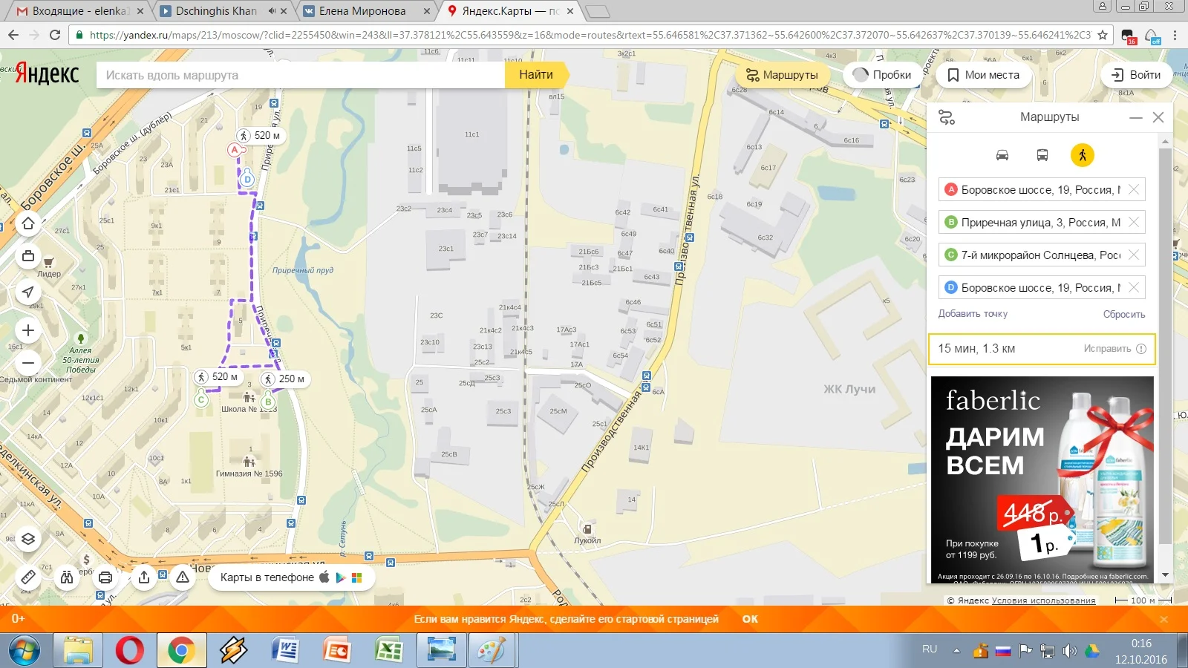Screen dimensions: 1188x668
Task: Select the public transport route mode
Action: pyautogui.click(x=1042, y=155)
